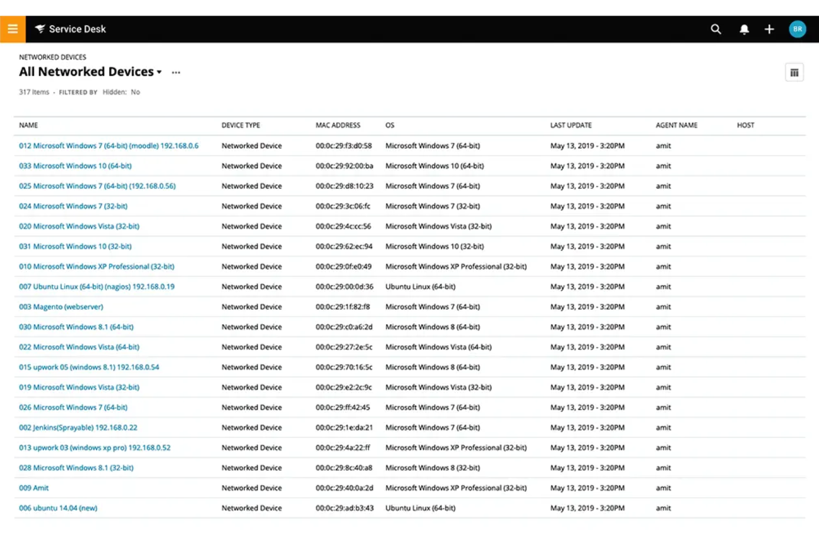Click the ellipsis beside All Networked Devices

pyautogui.click(x=175, y=72)
